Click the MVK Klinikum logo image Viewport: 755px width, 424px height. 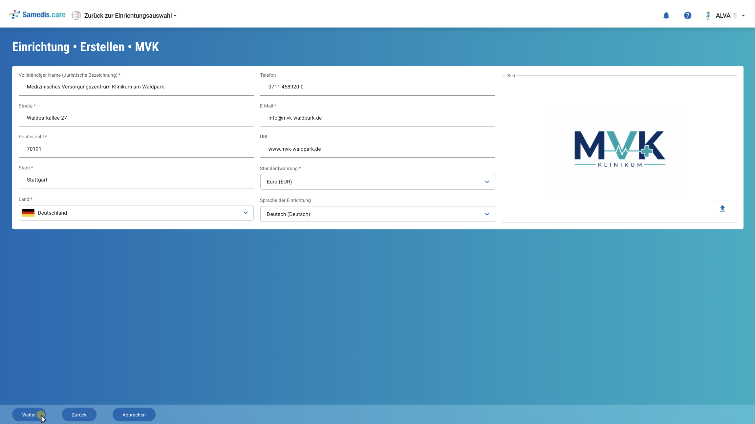click(x=619, y=149)
